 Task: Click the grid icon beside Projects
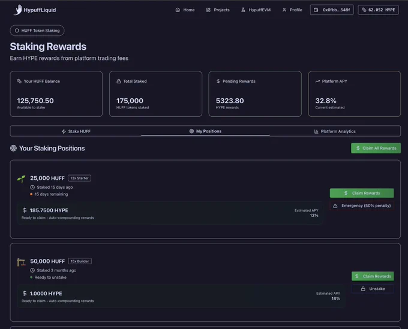point(208,10)
